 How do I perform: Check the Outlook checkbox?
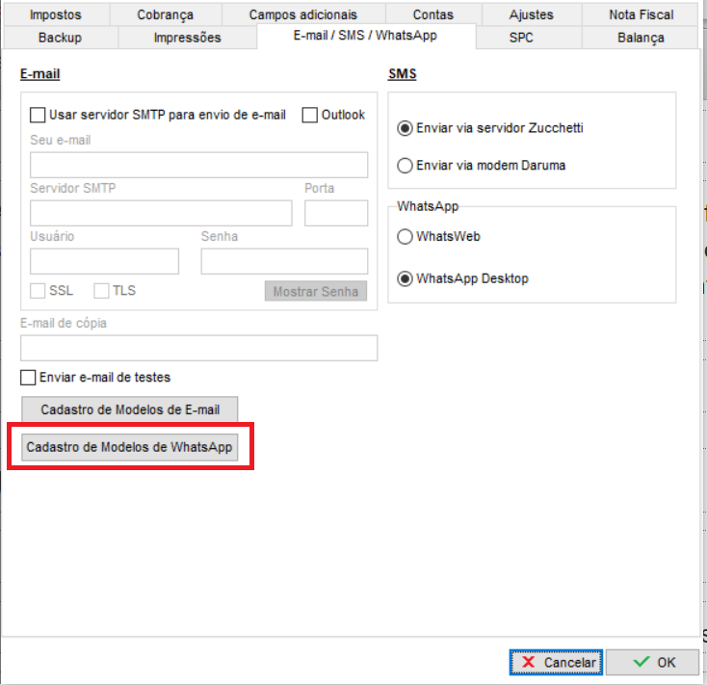click(310, 115)
